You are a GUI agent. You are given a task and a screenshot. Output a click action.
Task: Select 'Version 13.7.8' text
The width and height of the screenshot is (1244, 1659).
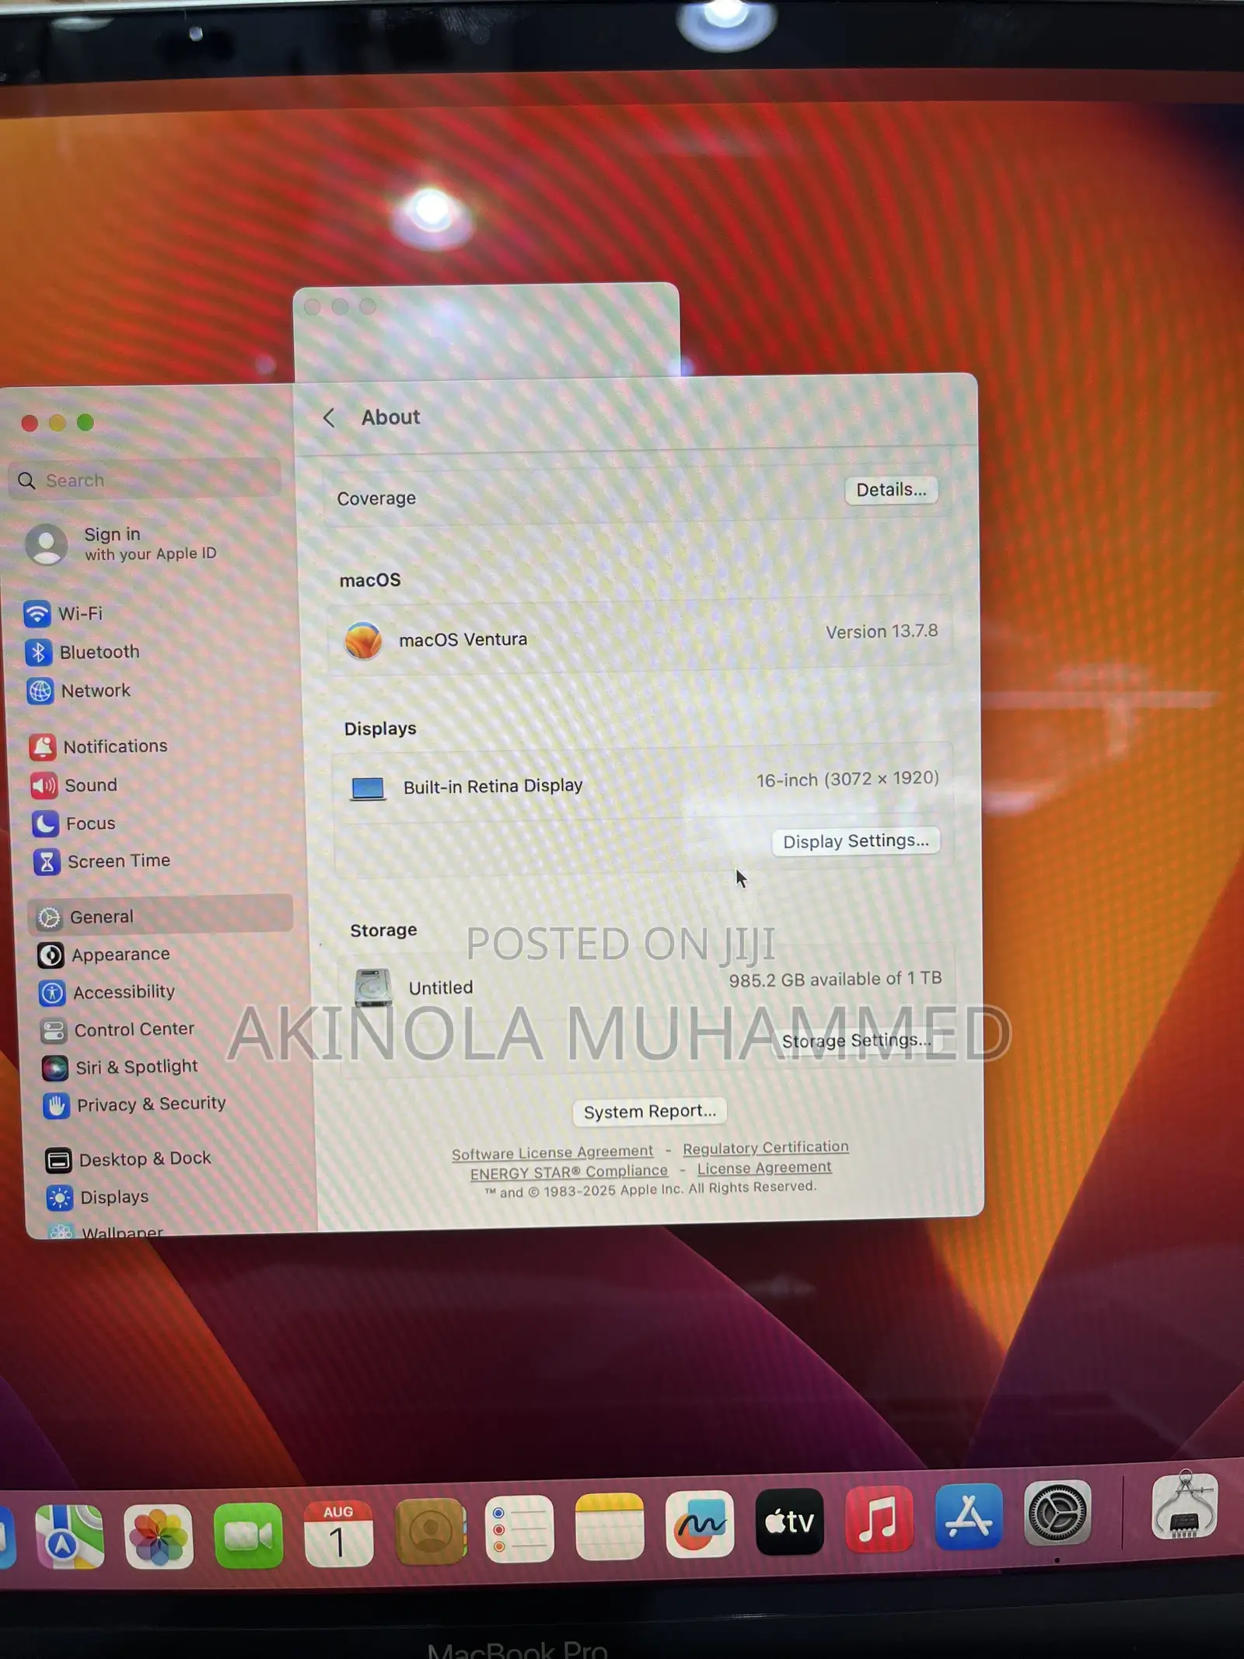(882, 631)
